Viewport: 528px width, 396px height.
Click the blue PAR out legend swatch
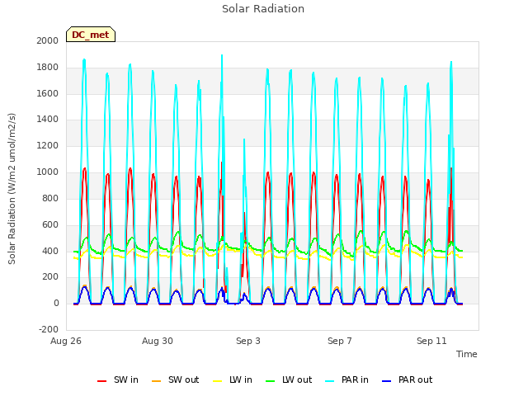point(387,381)
